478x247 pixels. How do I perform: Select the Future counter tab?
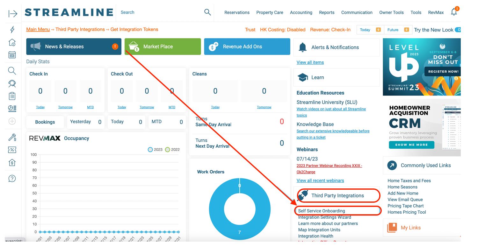point(398,30)
